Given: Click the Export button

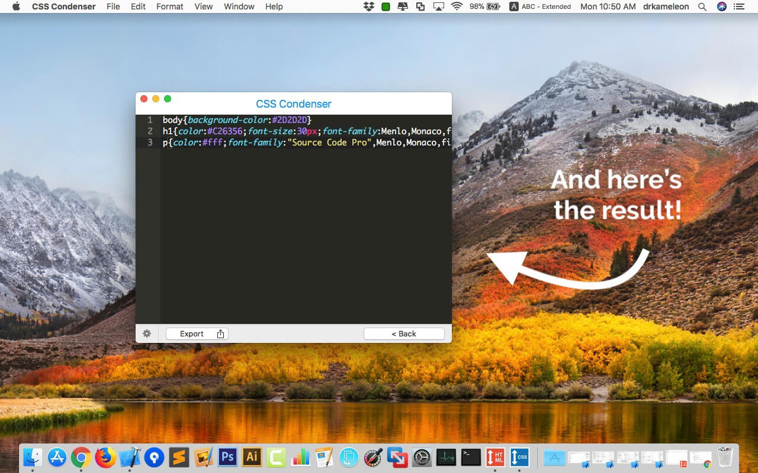Looking at the screenshot, I should tap(197, 333).
